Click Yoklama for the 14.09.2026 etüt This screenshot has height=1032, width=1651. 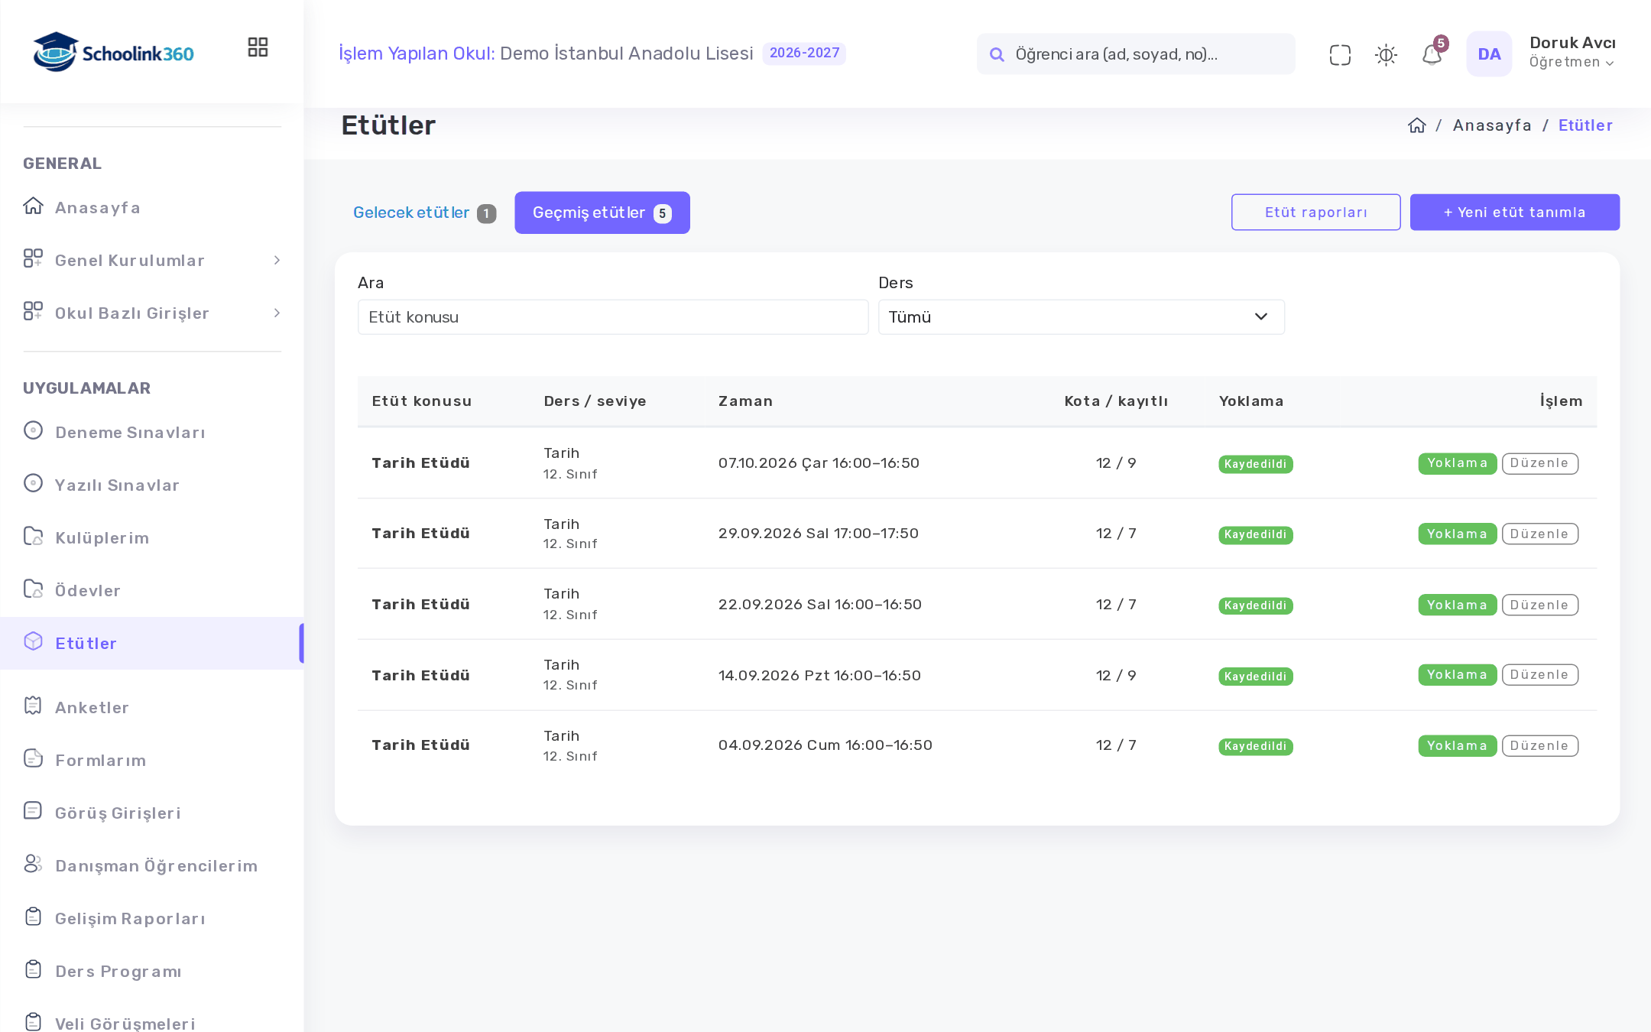(x=1458, y=675)
